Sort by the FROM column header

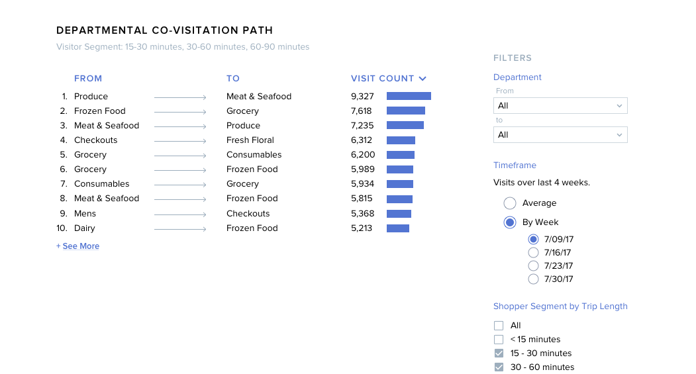point(88,78)
